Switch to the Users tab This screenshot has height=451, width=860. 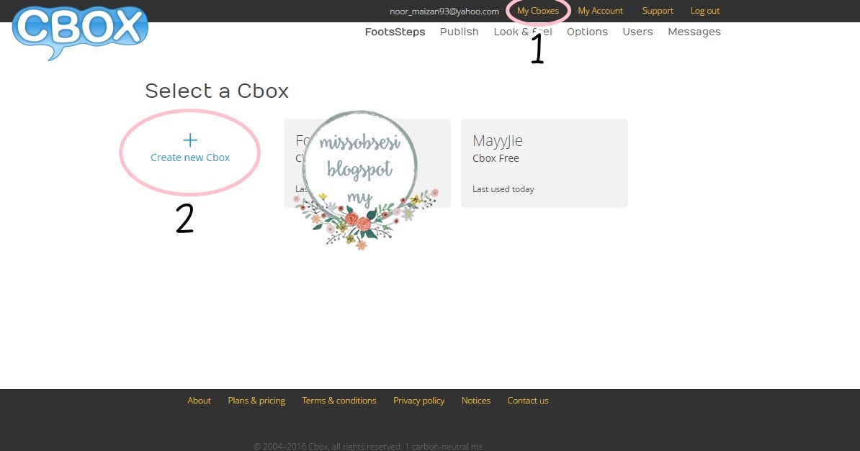(x=637, y=32)
